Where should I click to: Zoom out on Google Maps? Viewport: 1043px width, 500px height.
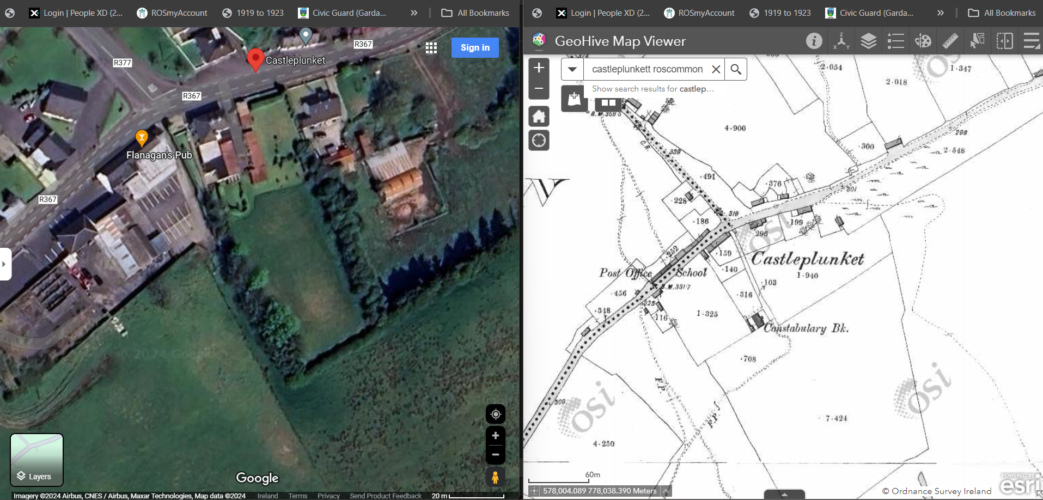coord(496,455)
